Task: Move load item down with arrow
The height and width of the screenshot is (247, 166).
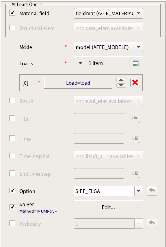Action: tap(121, 85)
